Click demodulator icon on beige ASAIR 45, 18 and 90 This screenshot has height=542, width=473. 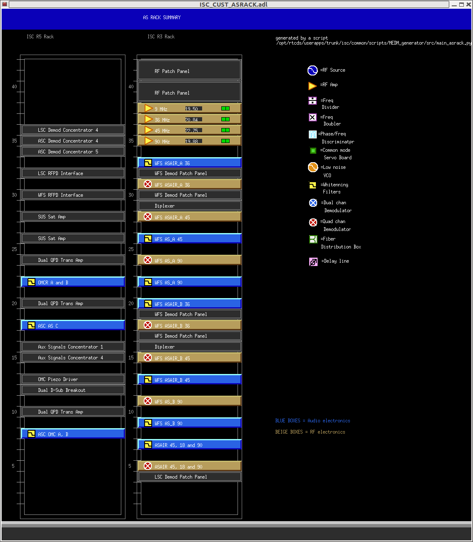pos(148,466)
